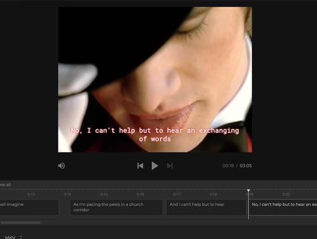This screenshot has height=239, width=317.
Task: Click the 03:05 total duration label
Action: pos(246,166)
